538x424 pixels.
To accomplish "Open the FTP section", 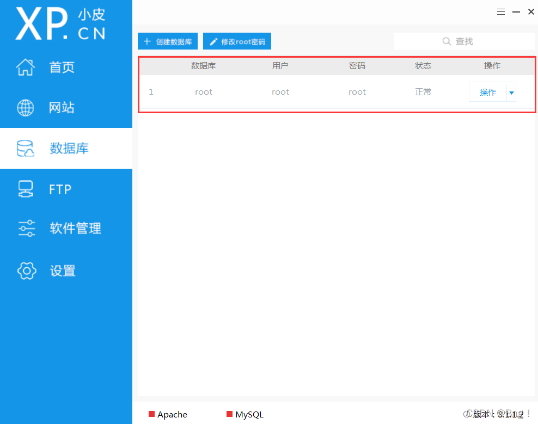I will click(x=66, y=189).
